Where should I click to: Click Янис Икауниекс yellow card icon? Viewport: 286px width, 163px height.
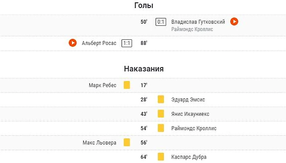point(161,114)
